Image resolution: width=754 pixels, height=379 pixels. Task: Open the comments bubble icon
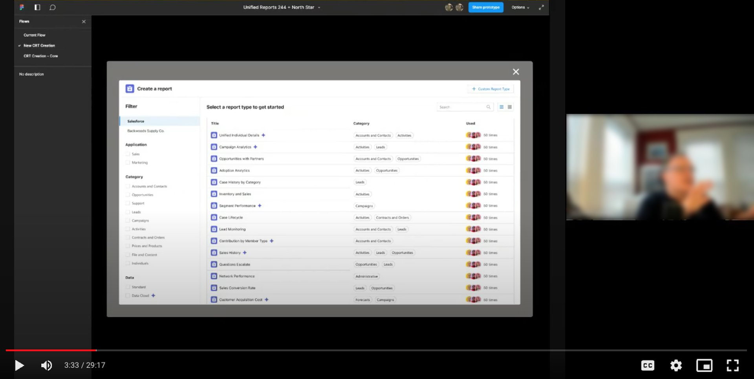pos(53,7)
